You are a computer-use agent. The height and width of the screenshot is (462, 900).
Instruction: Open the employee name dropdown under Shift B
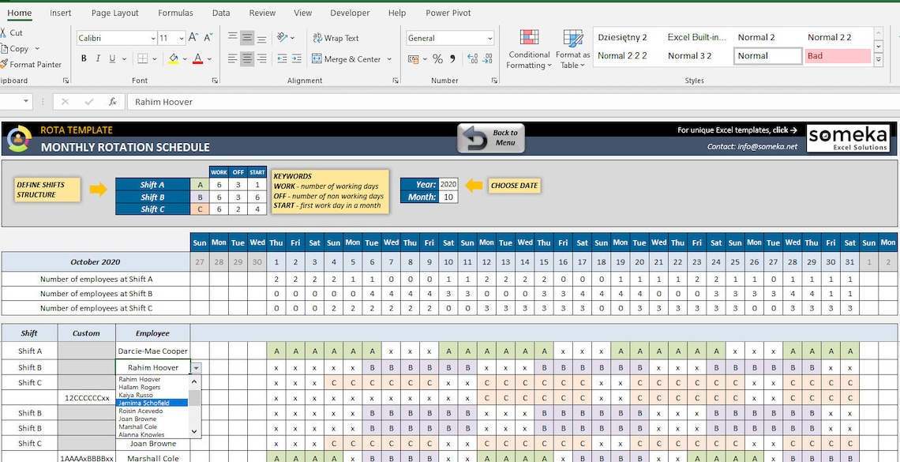[194, 367]
